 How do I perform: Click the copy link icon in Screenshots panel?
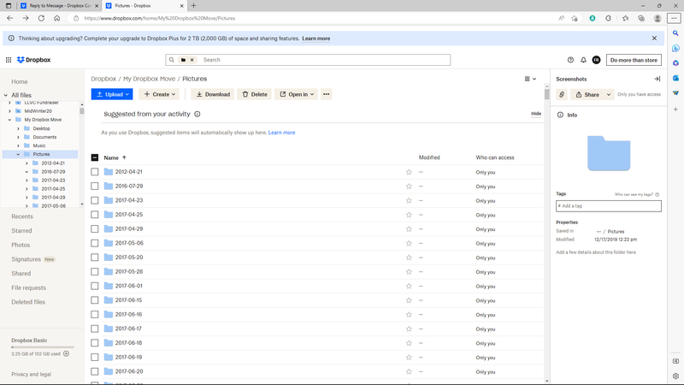[x=562, y=95]
